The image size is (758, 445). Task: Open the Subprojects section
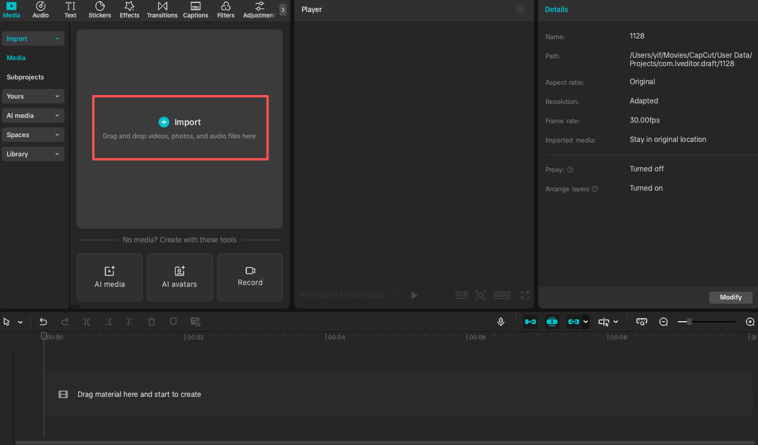25,77
